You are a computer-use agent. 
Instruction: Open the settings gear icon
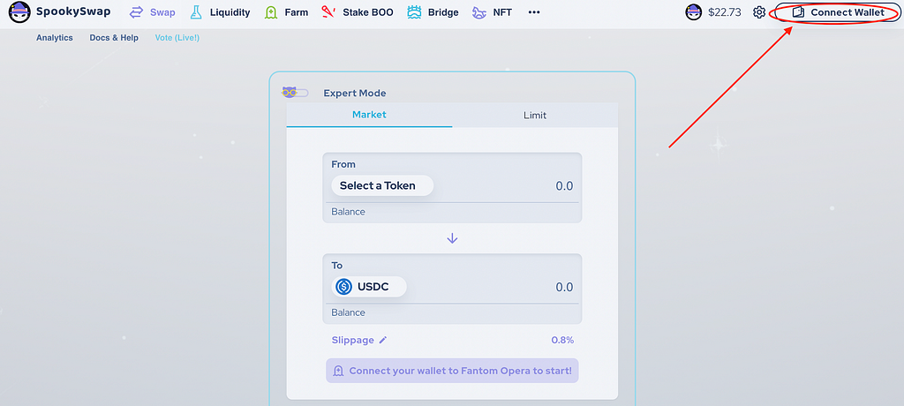[x=759, y=12]
